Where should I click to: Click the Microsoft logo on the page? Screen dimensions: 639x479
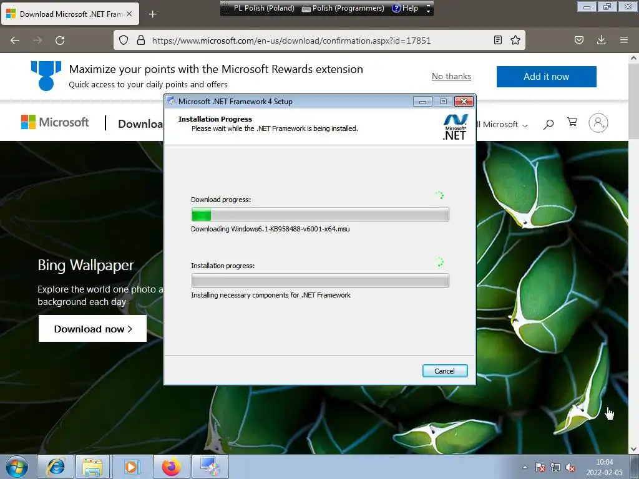tap(55, 122)
